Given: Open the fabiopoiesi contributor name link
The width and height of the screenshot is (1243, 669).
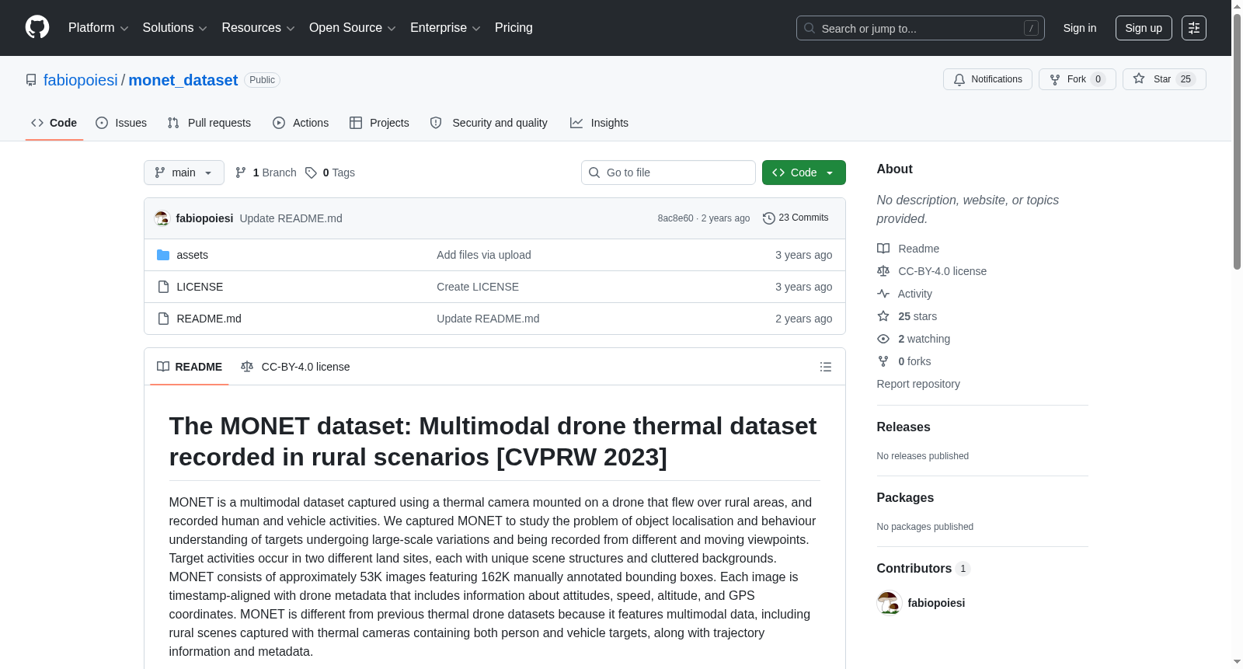Looking at the screenshot, I should [936, 603].
